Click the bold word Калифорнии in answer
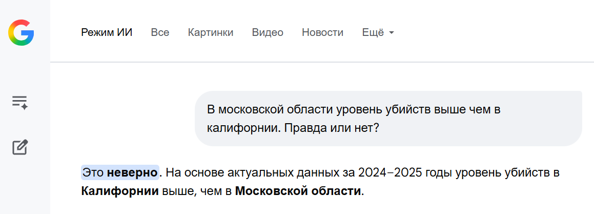This screenshot has height=214, width=594. pos(119,192)
